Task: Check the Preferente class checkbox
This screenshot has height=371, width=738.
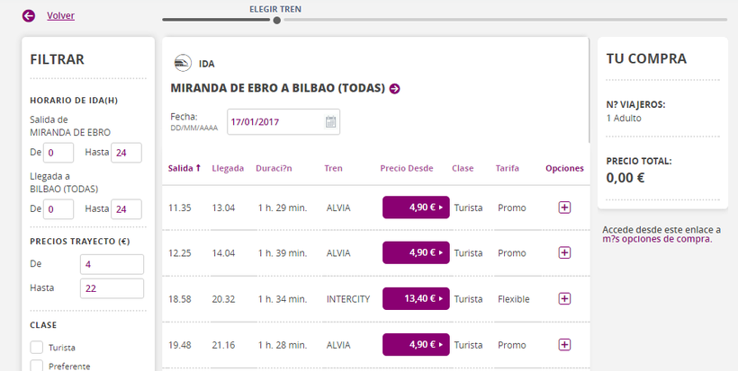Action: click(x=37, y=366)
